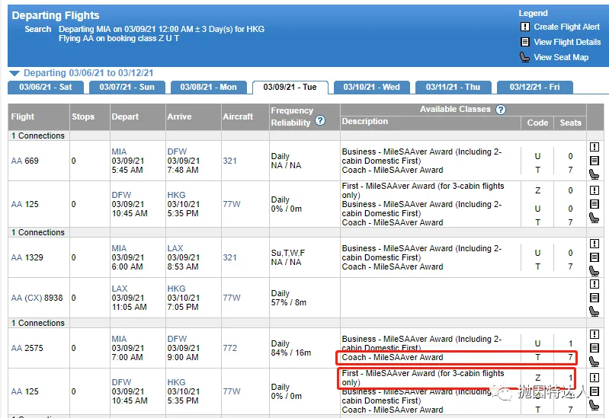609x418 pixels.
Task: Click LAX departure airport for AA (CX) 8938
Action: 120,289
